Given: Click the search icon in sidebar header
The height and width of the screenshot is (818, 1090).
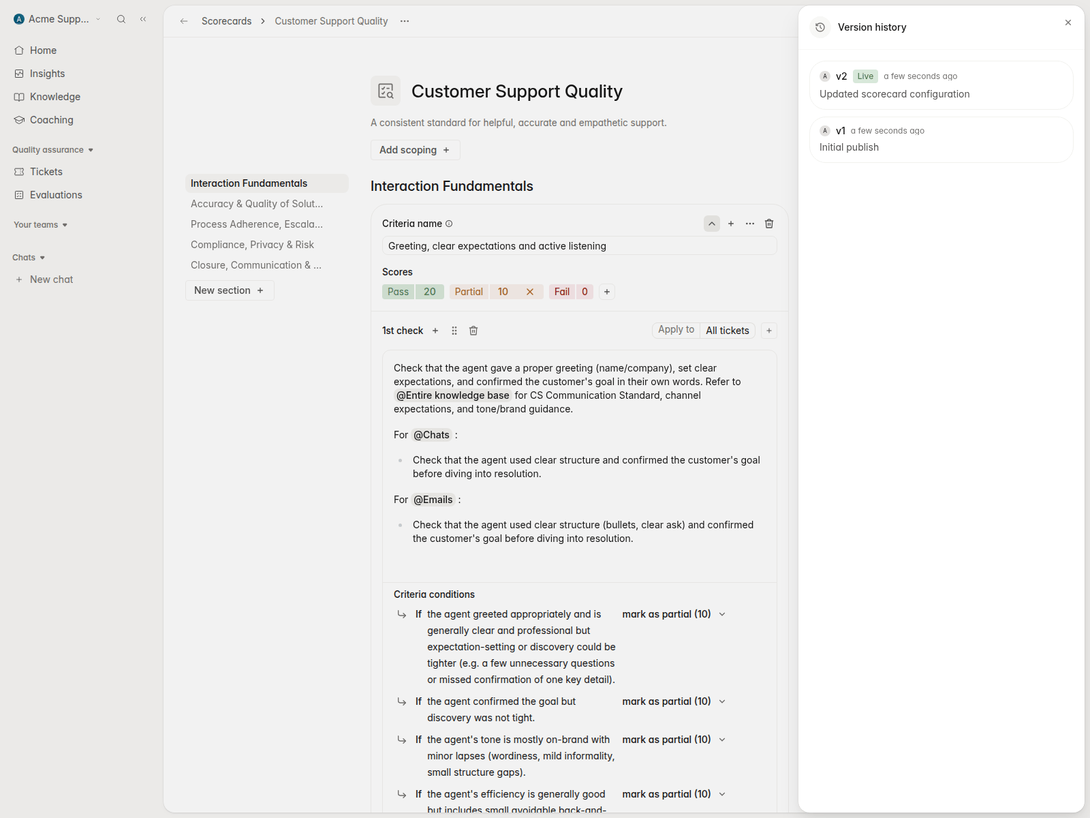Looking at the screenshot, I should (x=121, y=19).
